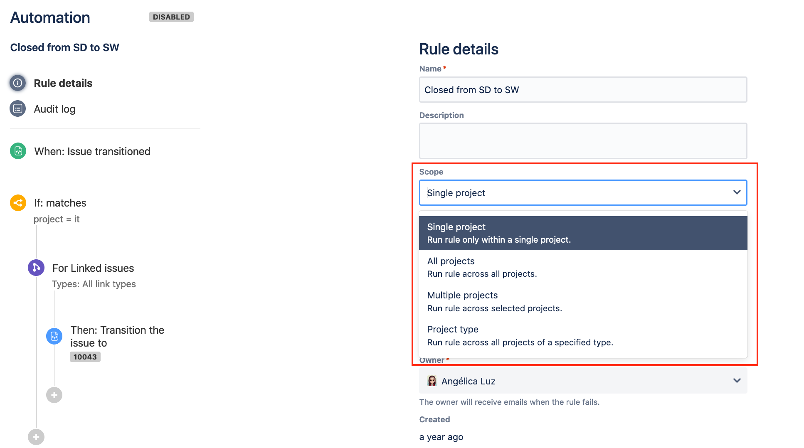Open the Audit log list icon
Image resolution: width=804 pixels, height=448 pixels.
18,109
